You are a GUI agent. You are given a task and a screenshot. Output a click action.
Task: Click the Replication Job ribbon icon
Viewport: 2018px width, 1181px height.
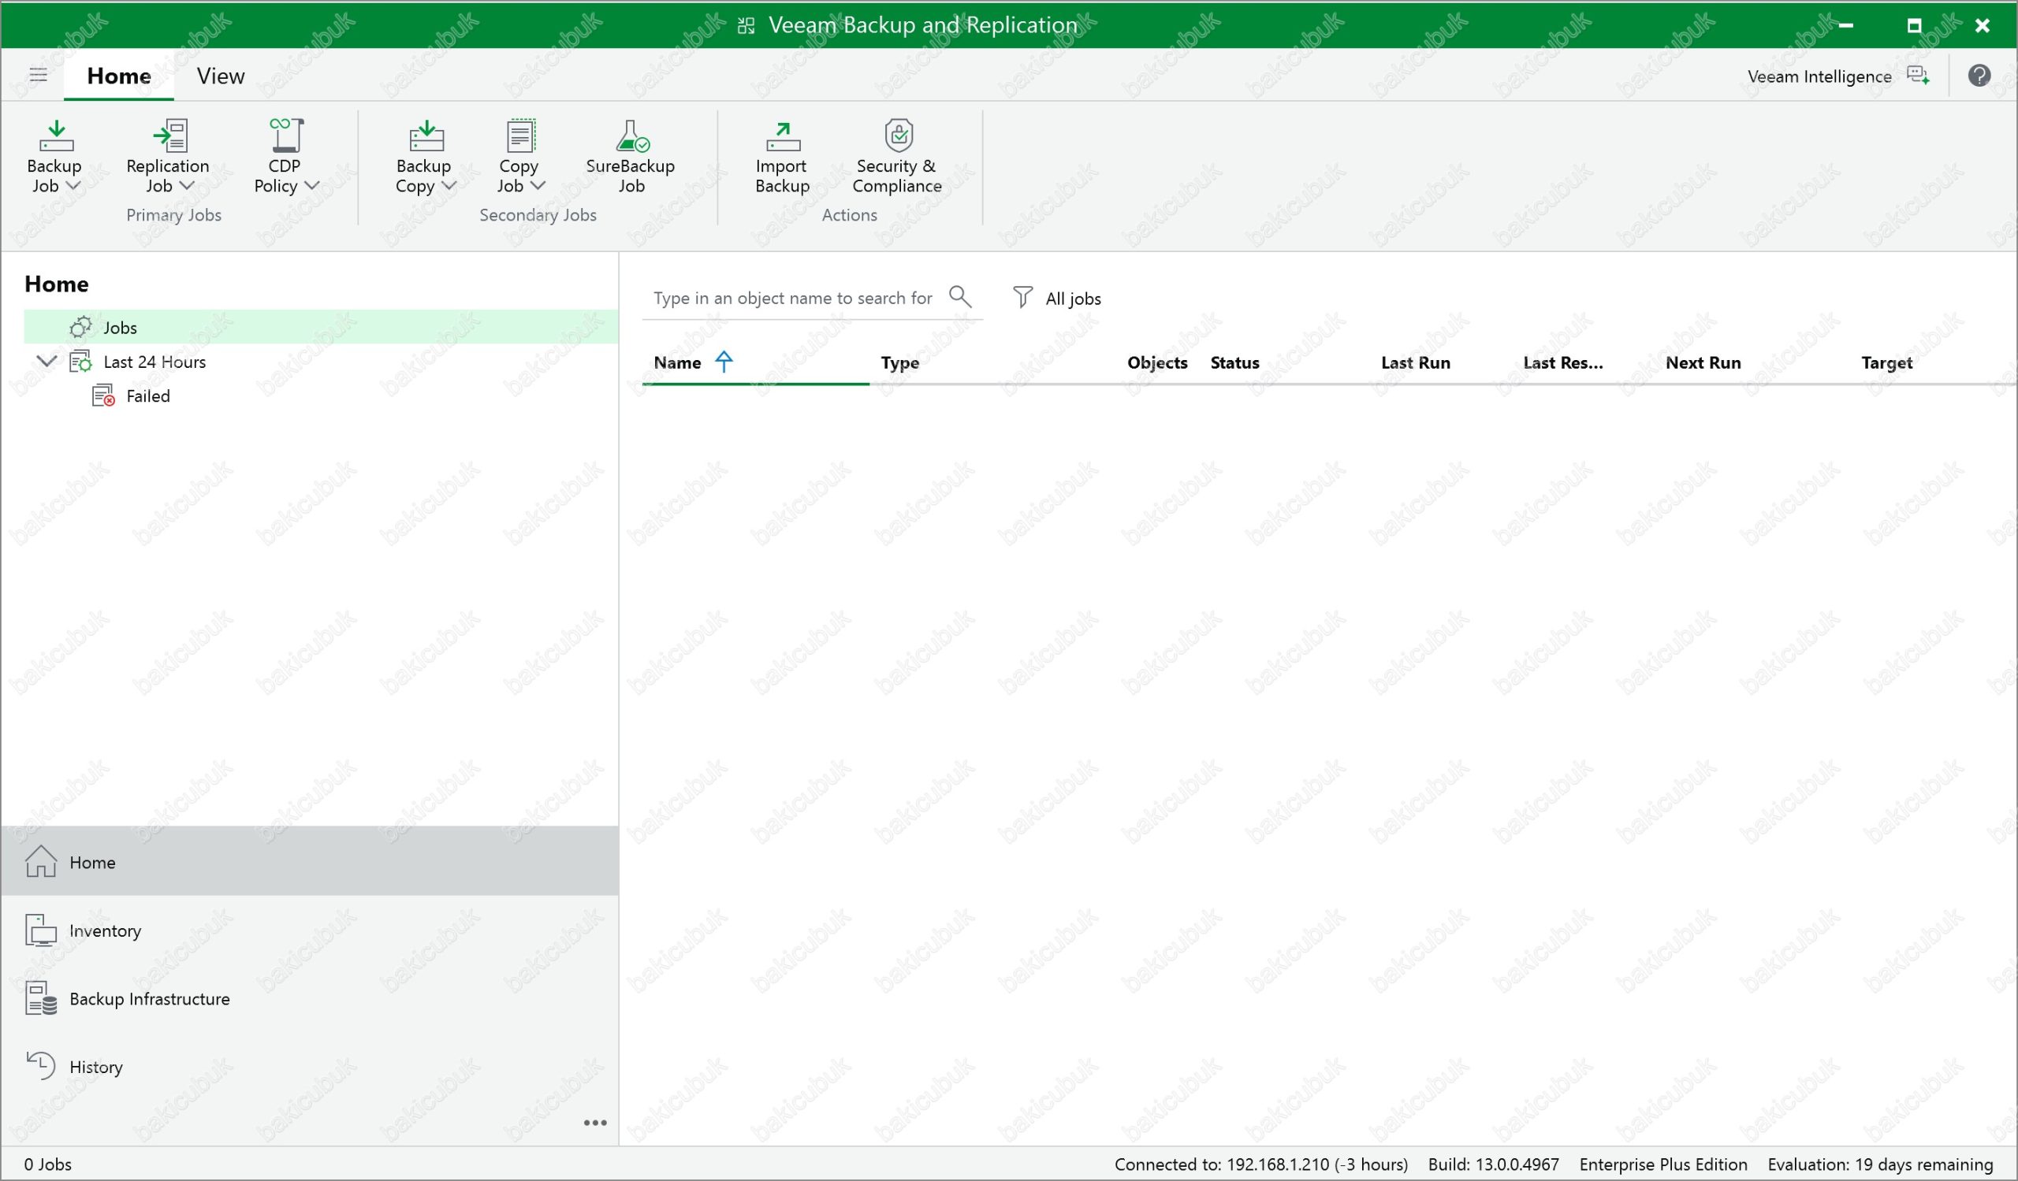click(x=169, y=137)
